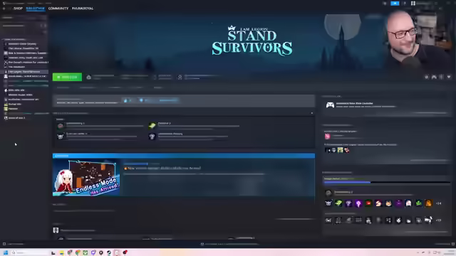This screenshot has height=256, width=456.
Task: Click the back navigation arrow
Action: [4, 9]
